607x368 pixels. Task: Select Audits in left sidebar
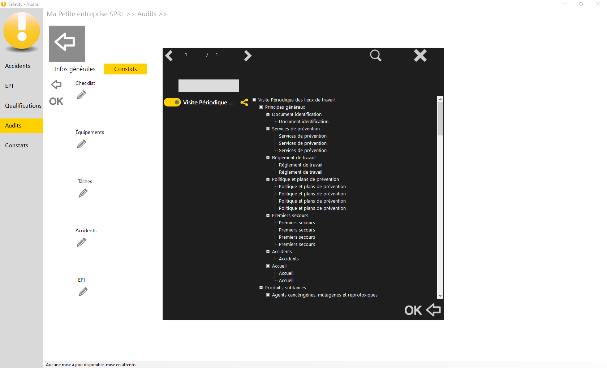pos(21,125)
